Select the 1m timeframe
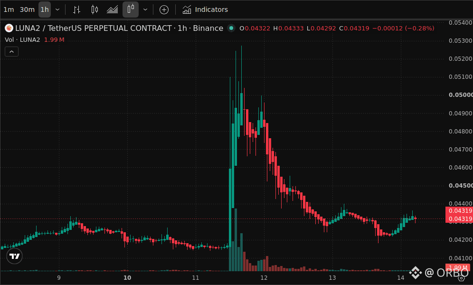 point(9,9)
